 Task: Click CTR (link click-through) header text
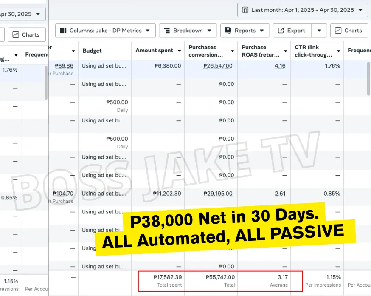click(313, 51)
